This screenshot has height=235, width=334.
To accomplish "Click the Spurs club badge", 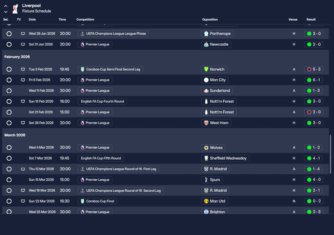I will point(206,180).
